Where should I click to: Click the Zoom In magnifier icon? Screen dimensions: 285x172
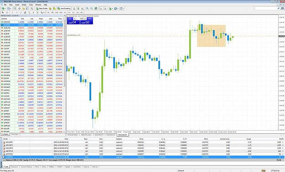pyautogui.click(x=88, y=8)
